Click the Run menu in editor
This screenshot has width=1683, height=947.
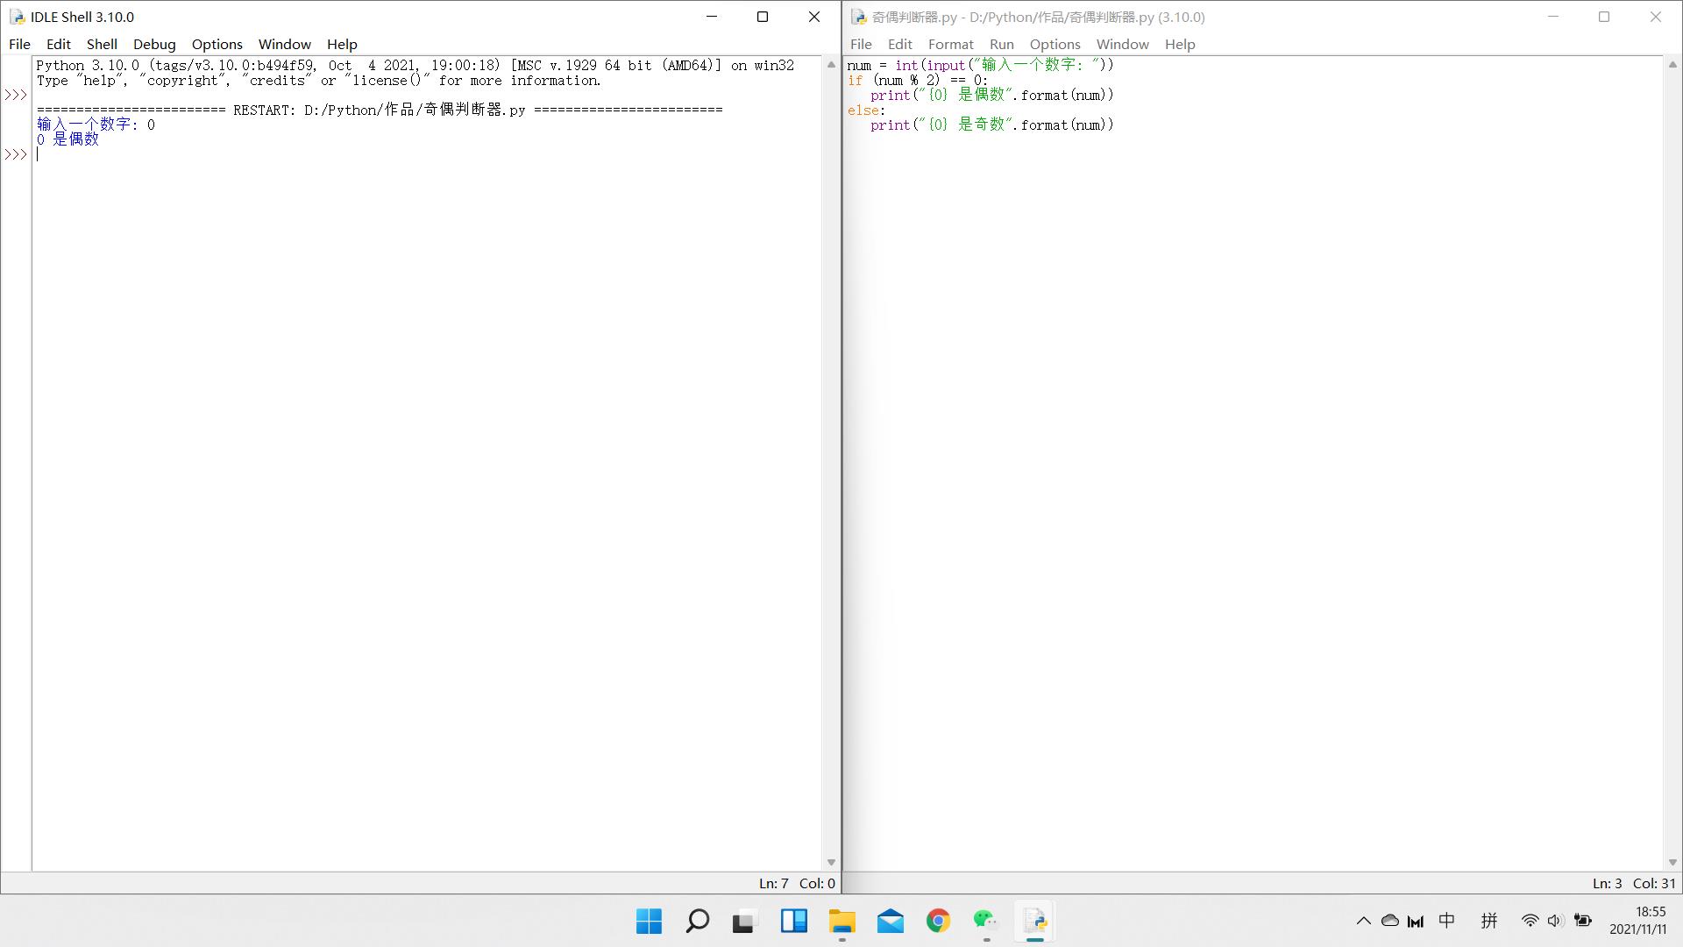pyautogui.click(x=1001, y=44)
